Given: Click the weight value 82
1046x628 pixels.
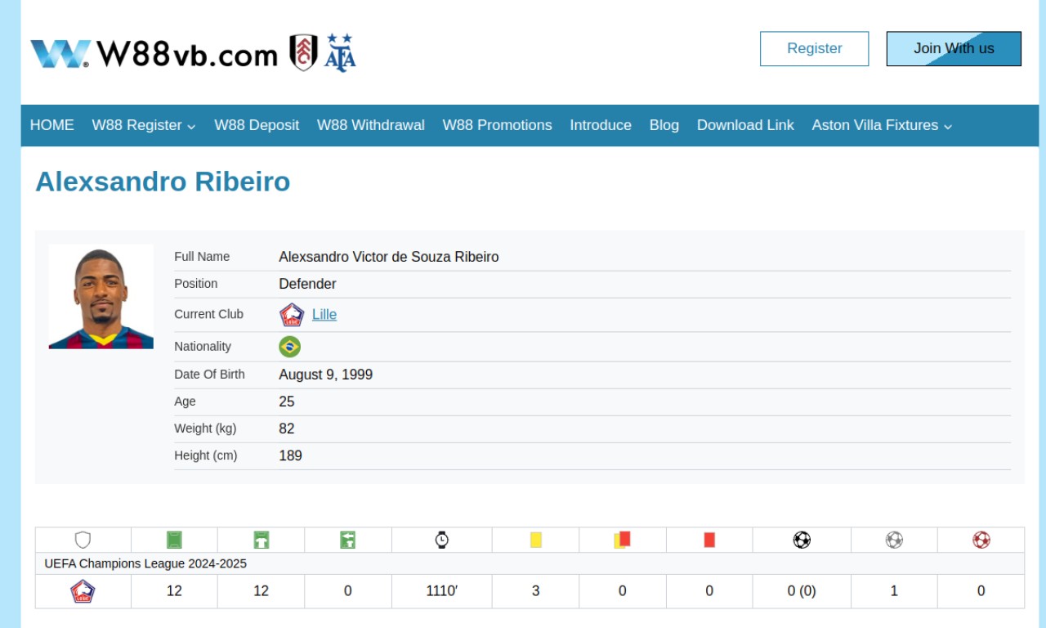Looking at the screenshot, I should tap(287, 428).
